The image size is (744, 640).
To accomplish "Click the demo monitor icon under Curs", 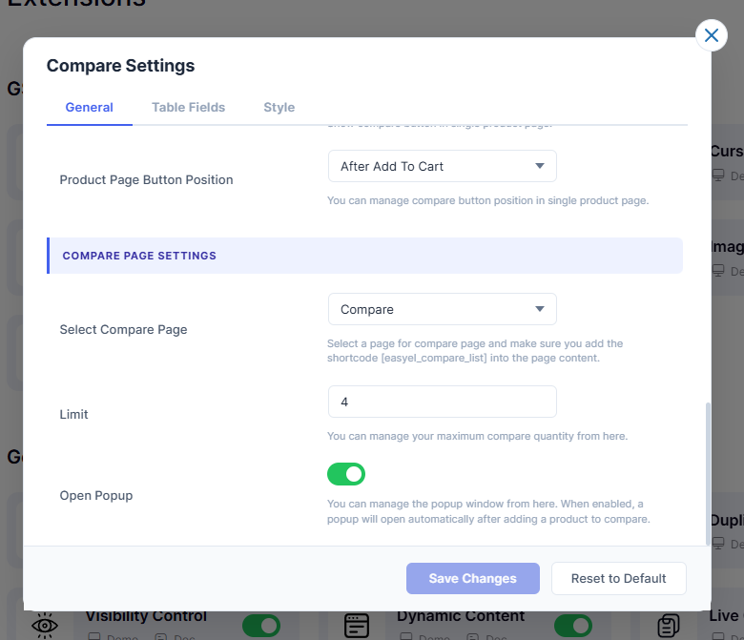I will tap(718, 176).
